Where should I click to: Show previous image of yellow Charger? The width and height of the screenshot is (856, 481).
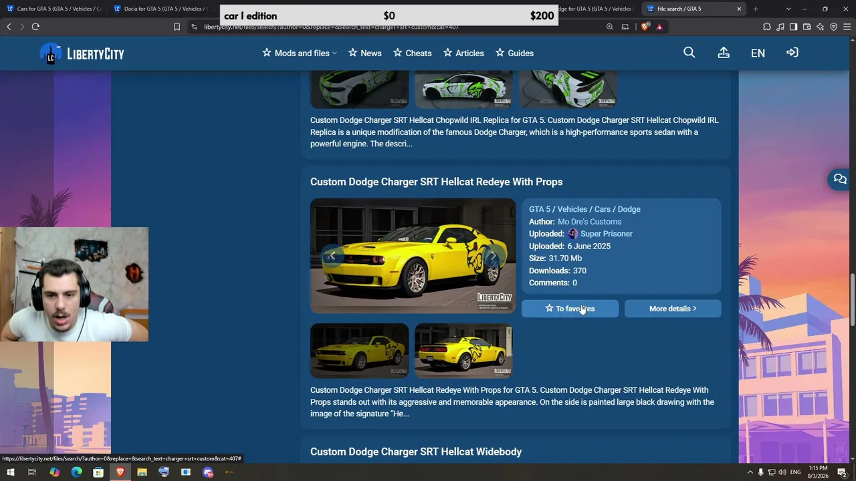332,256
